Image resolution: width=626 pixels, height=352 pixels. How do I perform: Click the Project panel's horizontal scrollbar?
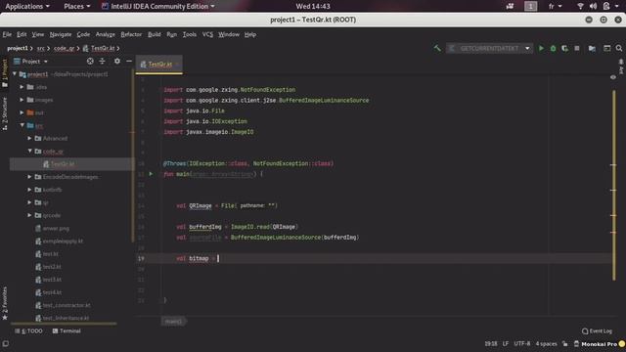pos(64,324)
